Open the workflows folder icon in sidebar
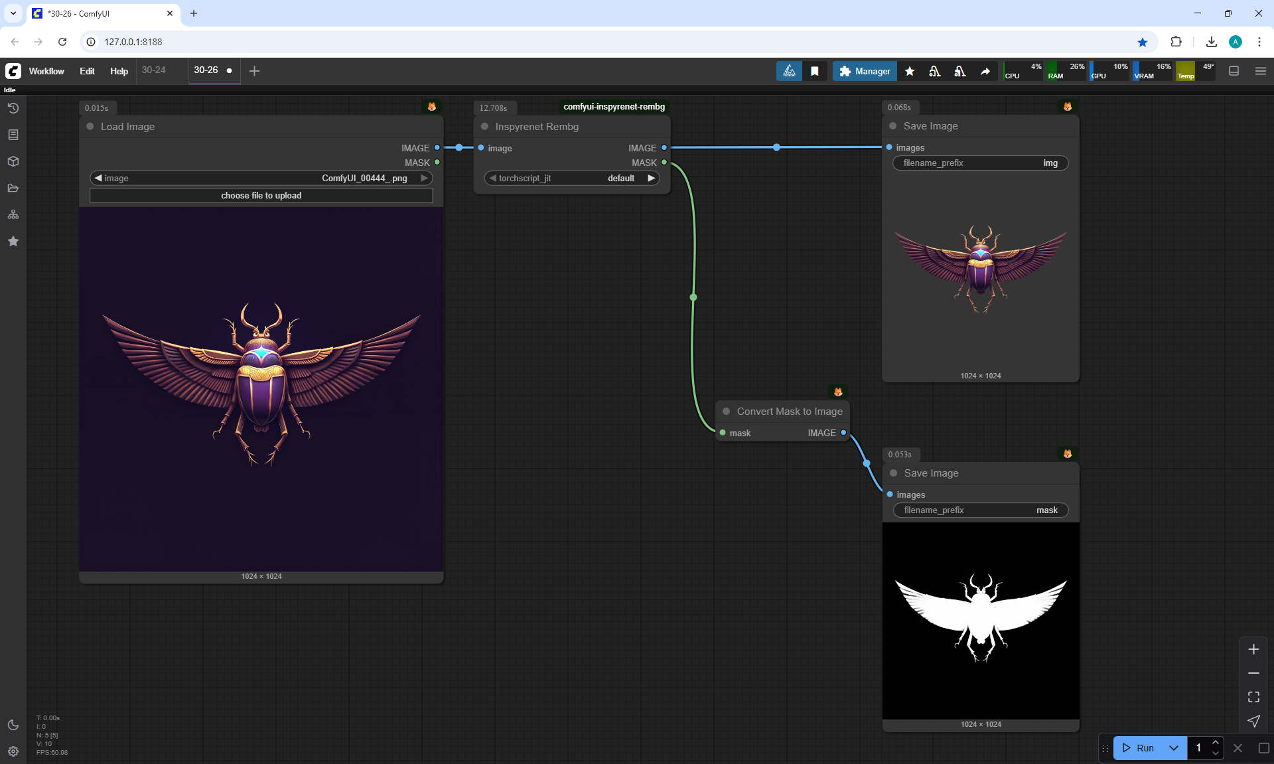 pos(13,188)
